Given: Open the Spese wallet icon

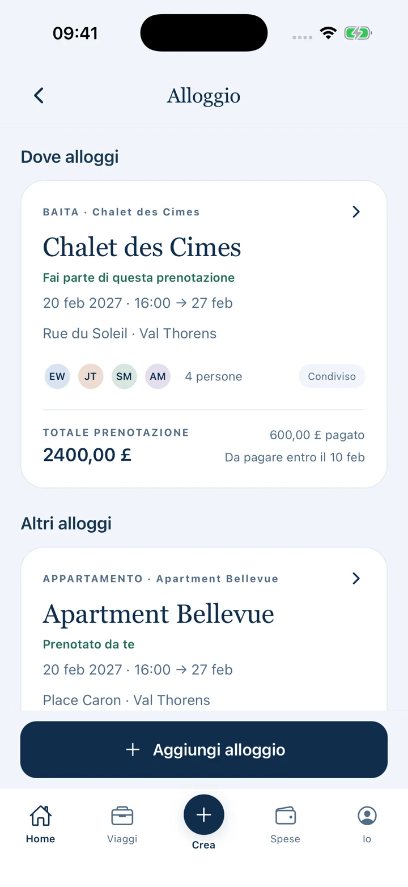Looking at the screenshot, I should (x=286, y=816).
